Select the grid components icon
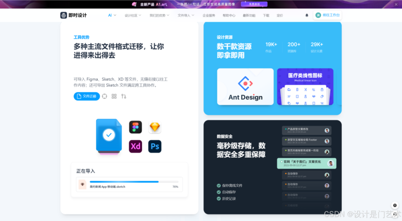This screenshot has height=221, width=402. (114, 96)
